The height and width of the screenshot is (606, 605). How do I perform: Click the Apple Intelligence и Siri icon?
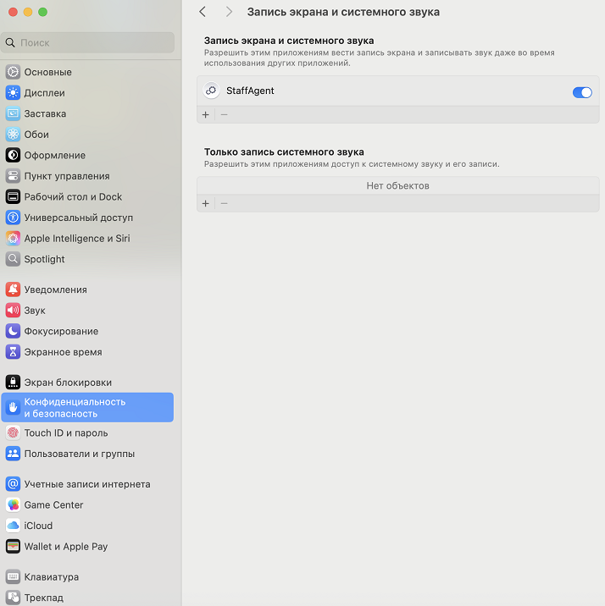13,239
